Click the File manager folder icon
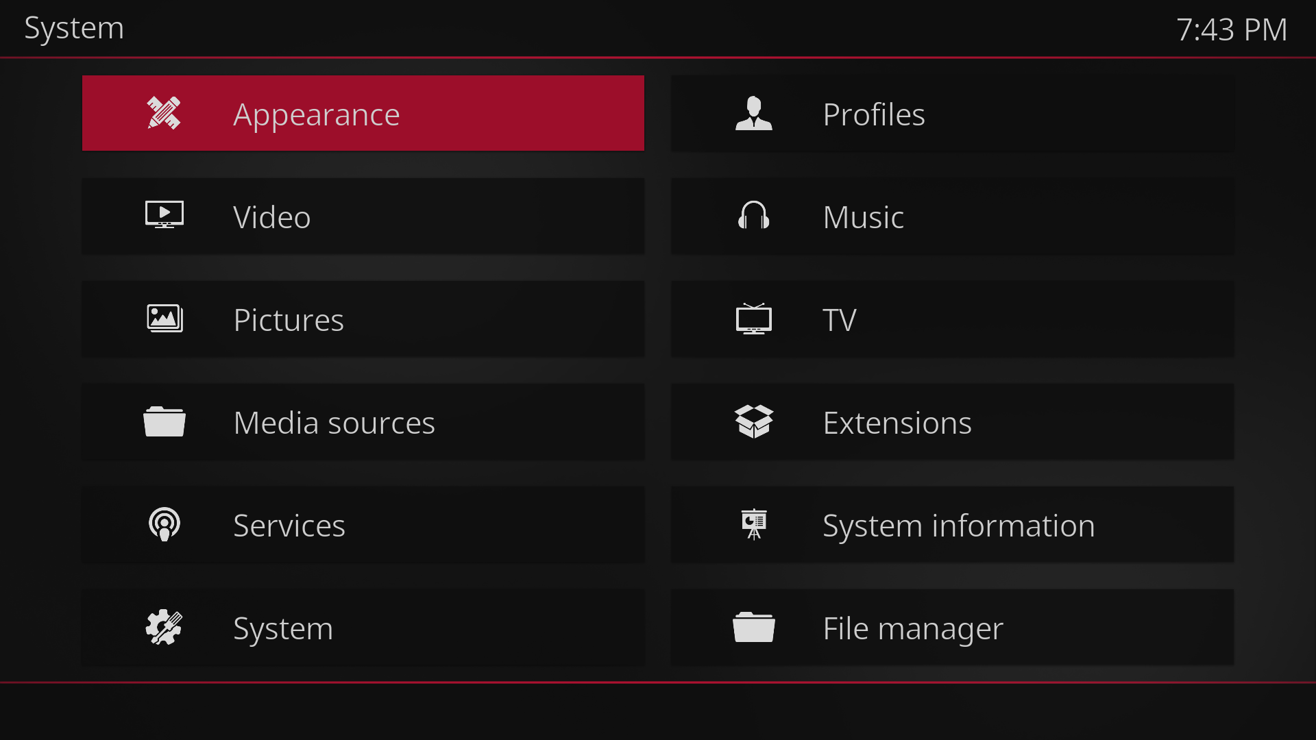The height and width of the screenshot is (740, 1316). point(753,627)
